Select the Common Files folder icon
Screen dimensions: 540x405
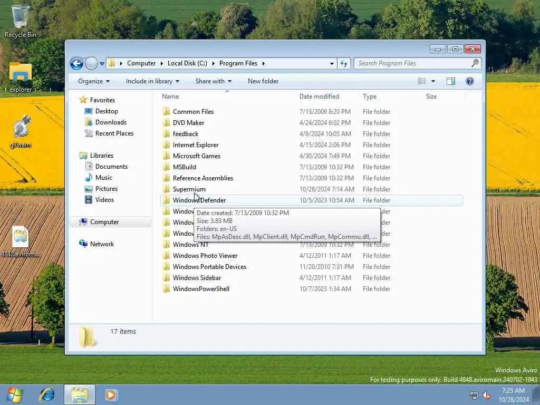coord(166,112)
